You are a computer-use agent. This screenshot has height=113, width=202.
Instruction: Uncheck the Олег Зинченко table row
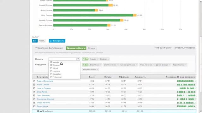point(34,95)
